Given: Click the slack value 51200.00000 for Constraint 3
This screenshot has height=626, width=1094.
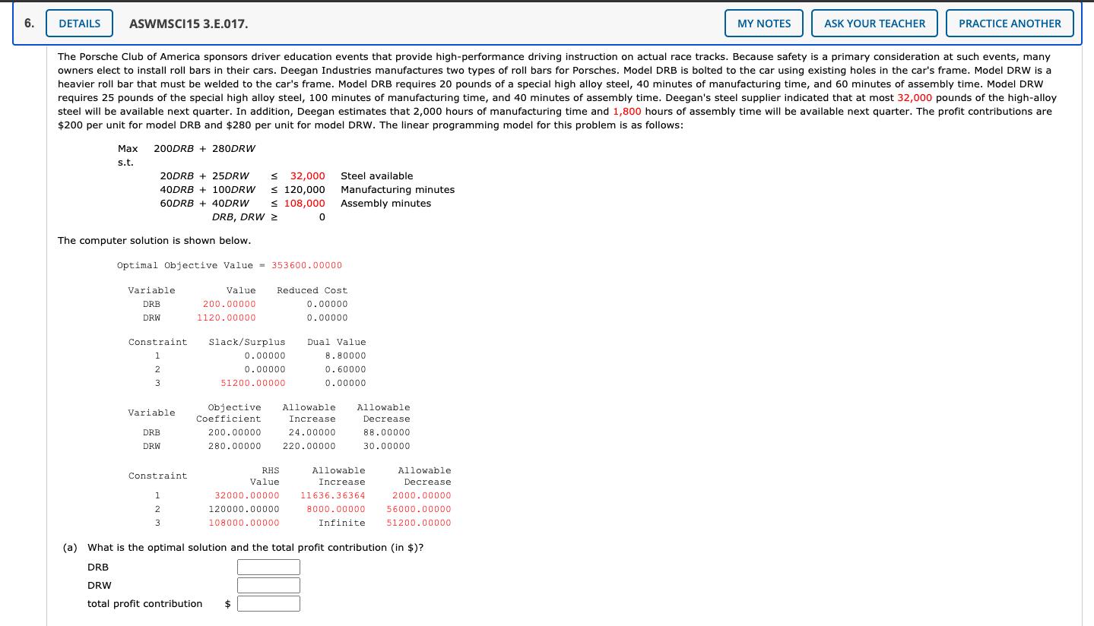Looking at the screenshot, I should tap(253, 383).
